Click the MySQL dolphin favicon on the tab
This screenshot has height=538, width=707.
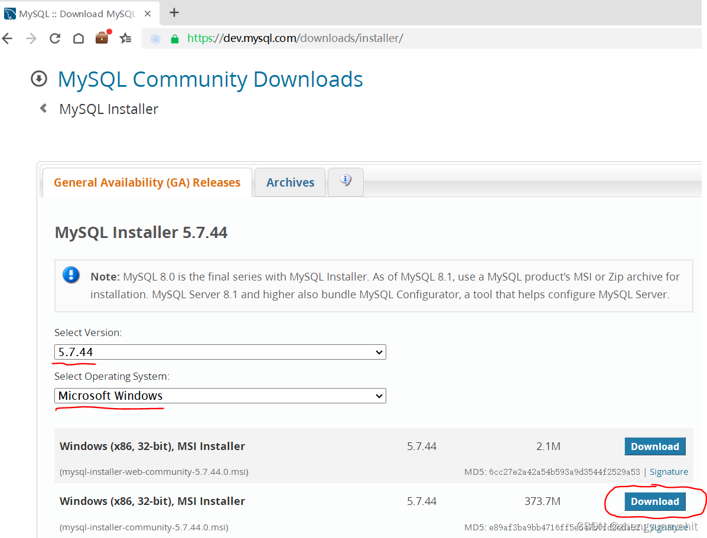point(9,13)
